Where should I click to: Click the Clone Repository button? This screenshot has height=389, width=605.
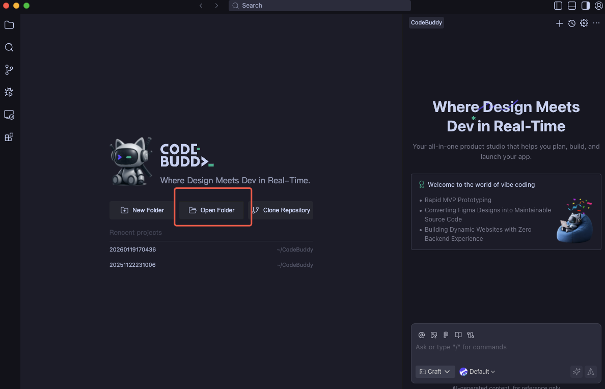(x=281, y=210)
